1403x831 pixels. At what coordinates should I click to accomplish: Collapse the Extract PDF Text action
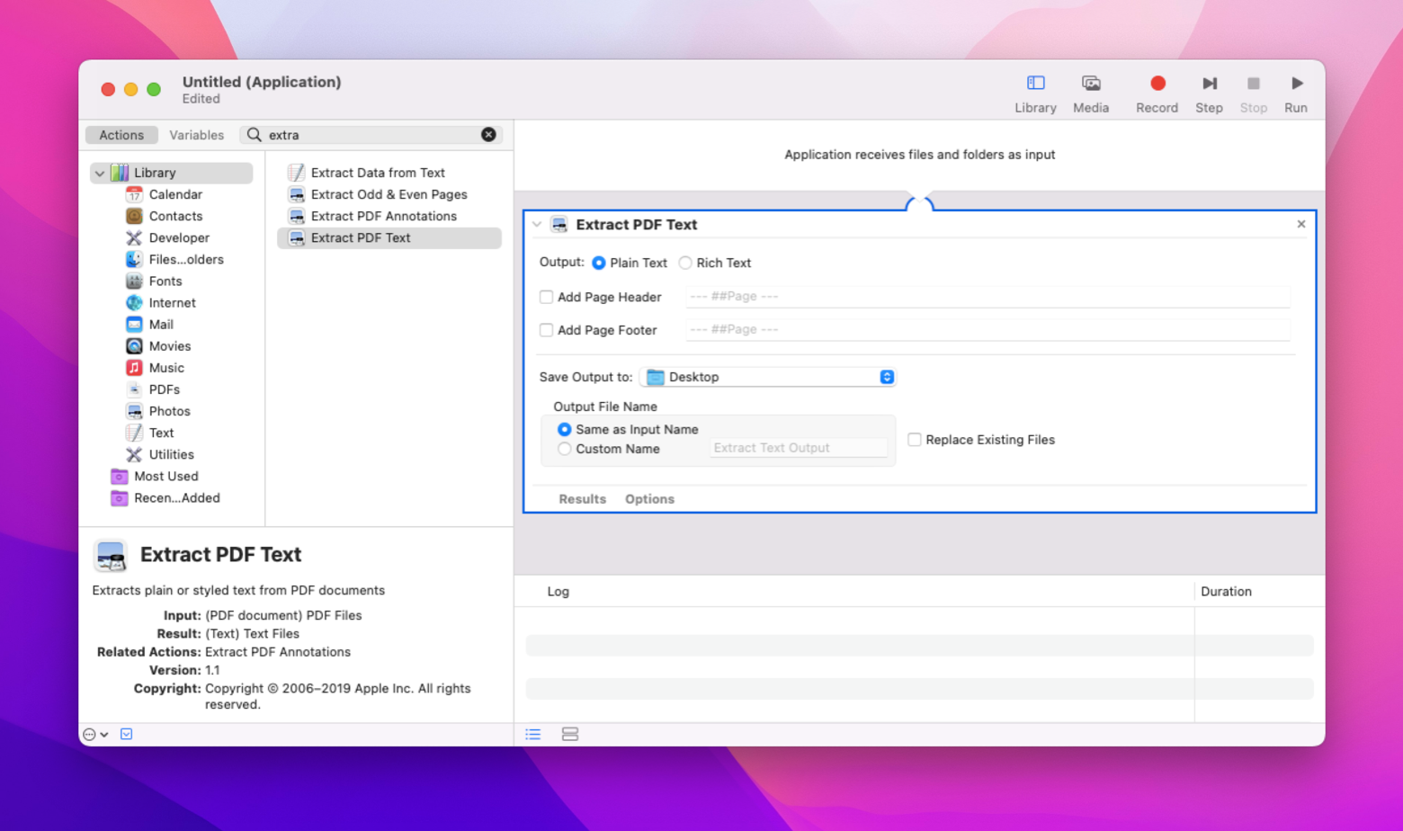point(536,224)
